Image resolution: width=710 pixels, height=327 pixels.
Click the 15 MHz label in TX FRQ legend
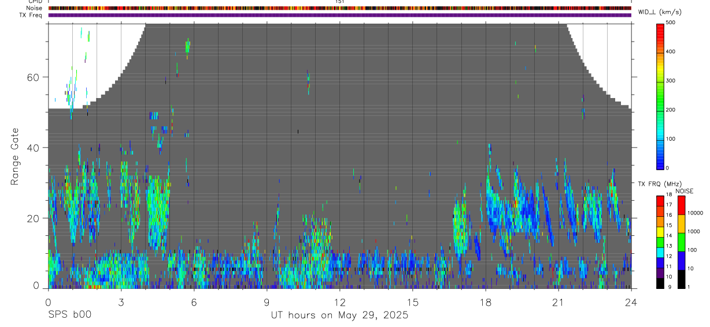tap(669, 225)
